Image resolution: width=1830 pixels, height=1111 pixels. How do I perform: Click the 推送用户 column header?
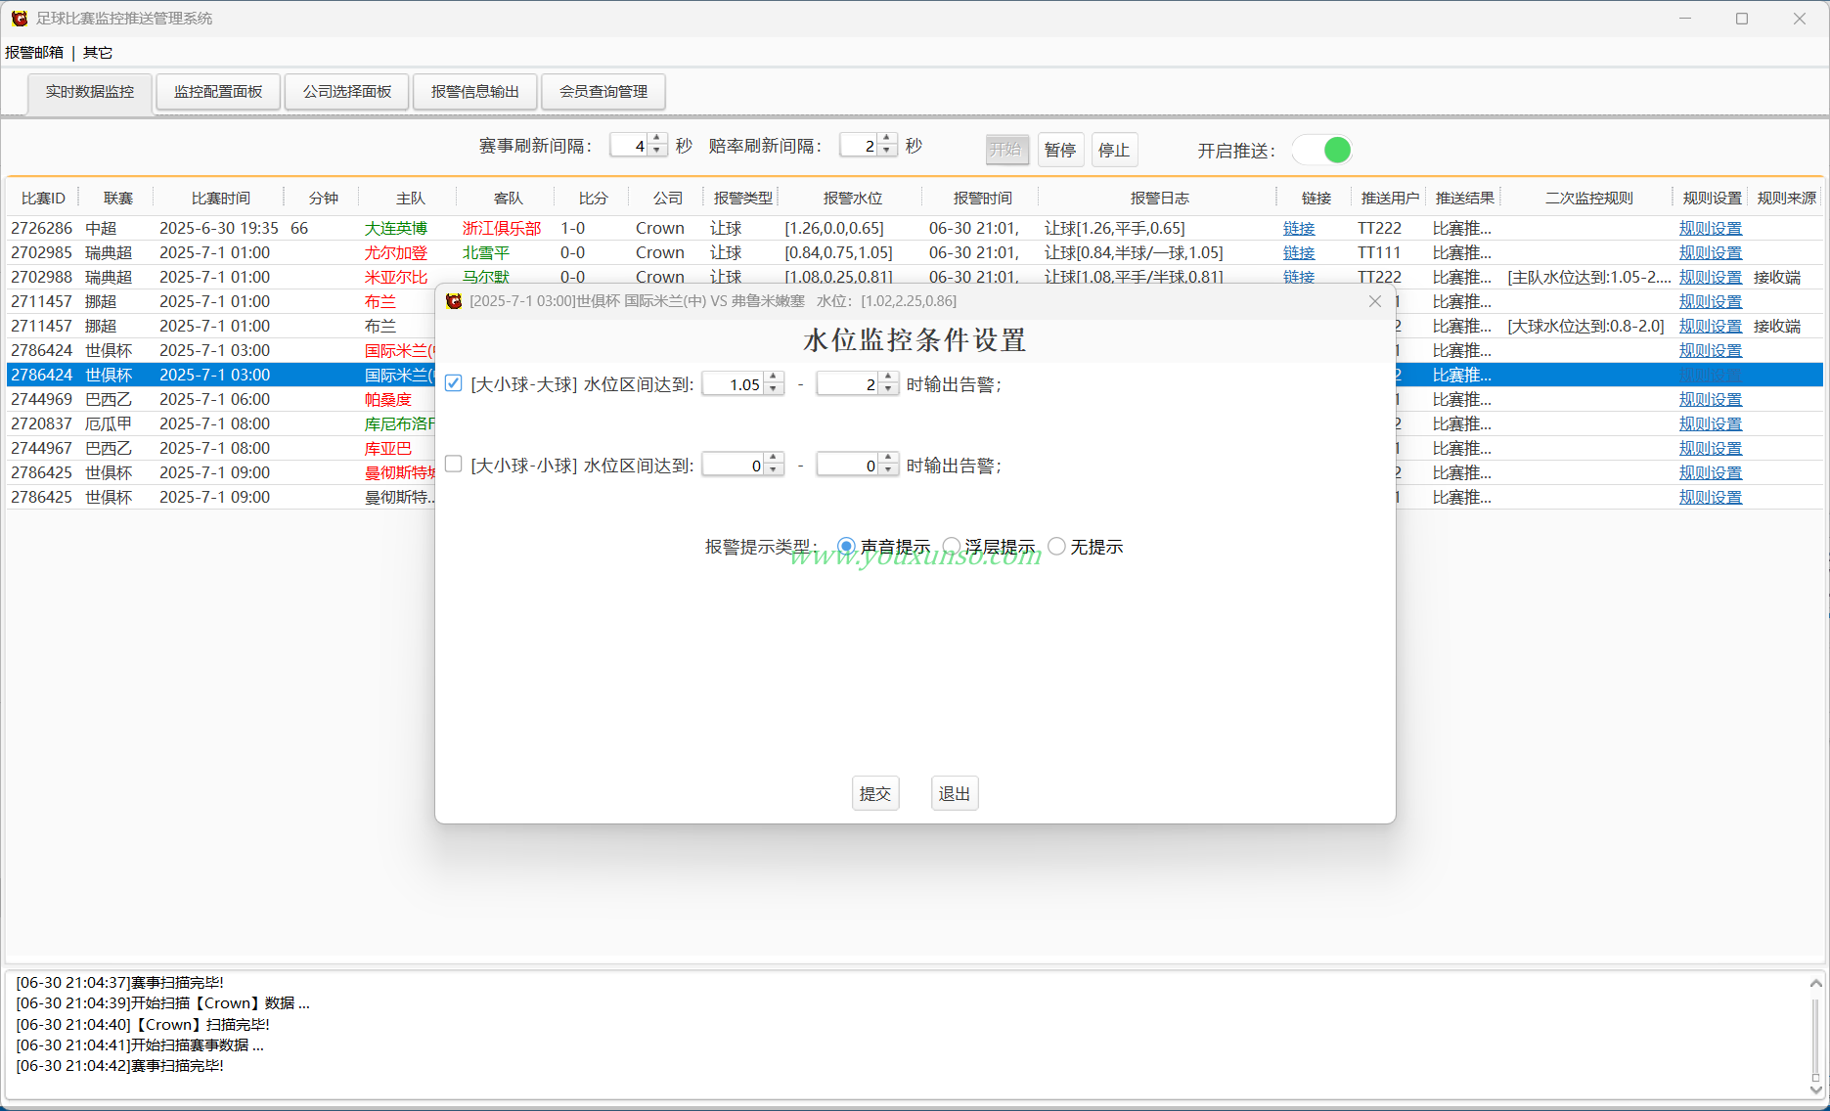point(1390,198)
